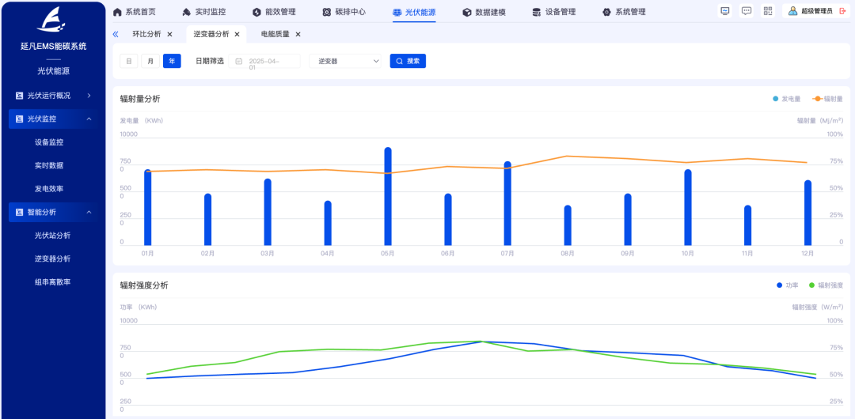Click the QR code icon
855x419 pixels.
767,11
